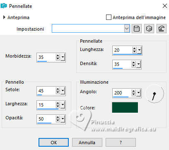Decrease Densità value with down arrow
169x150 pixels.
[x=133, y=65]
